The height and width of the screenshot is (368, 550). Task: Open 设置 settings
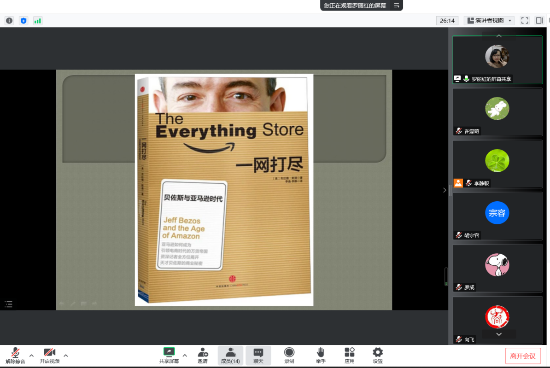point(377,356)
